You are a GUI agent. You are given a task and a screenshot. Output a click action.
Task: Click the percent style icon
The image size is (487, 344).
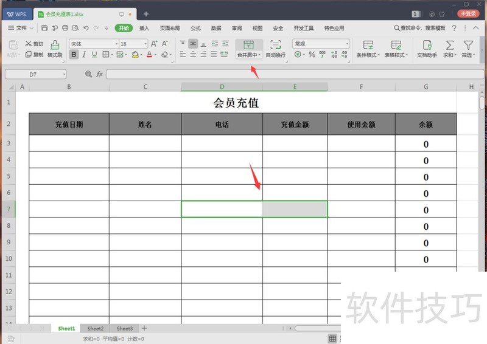312,55
